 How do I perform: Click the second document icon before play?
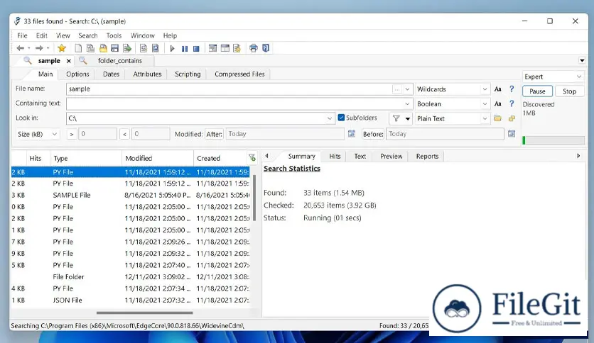click(x=156, y=48)
